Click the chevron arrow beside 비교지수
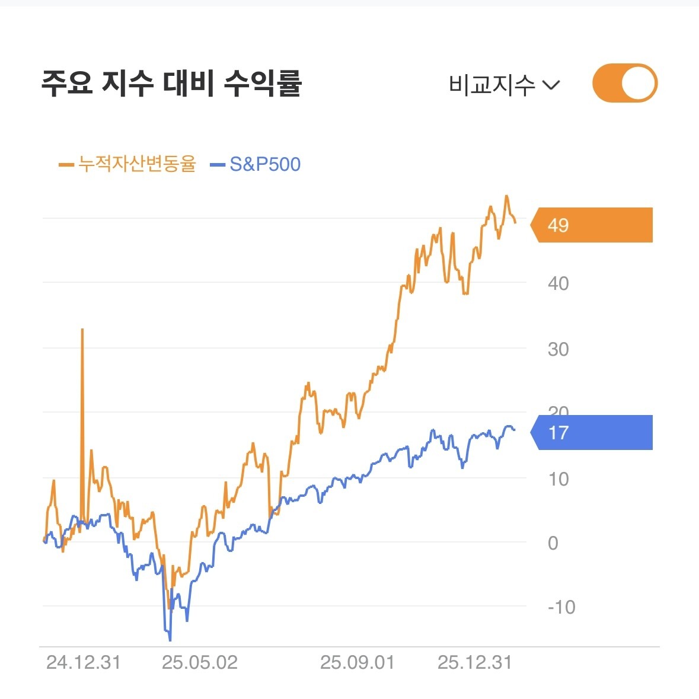 (551, 85)
